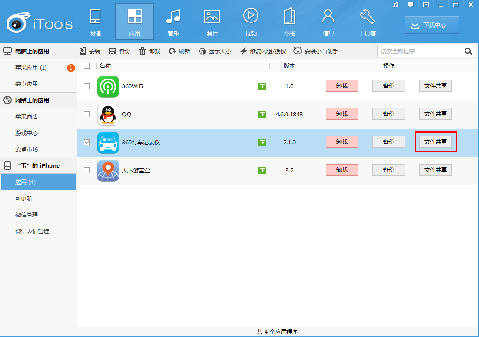
Task: Collapse the 电脑上的应用 sidebar group
Action: (x=32, y=51)
